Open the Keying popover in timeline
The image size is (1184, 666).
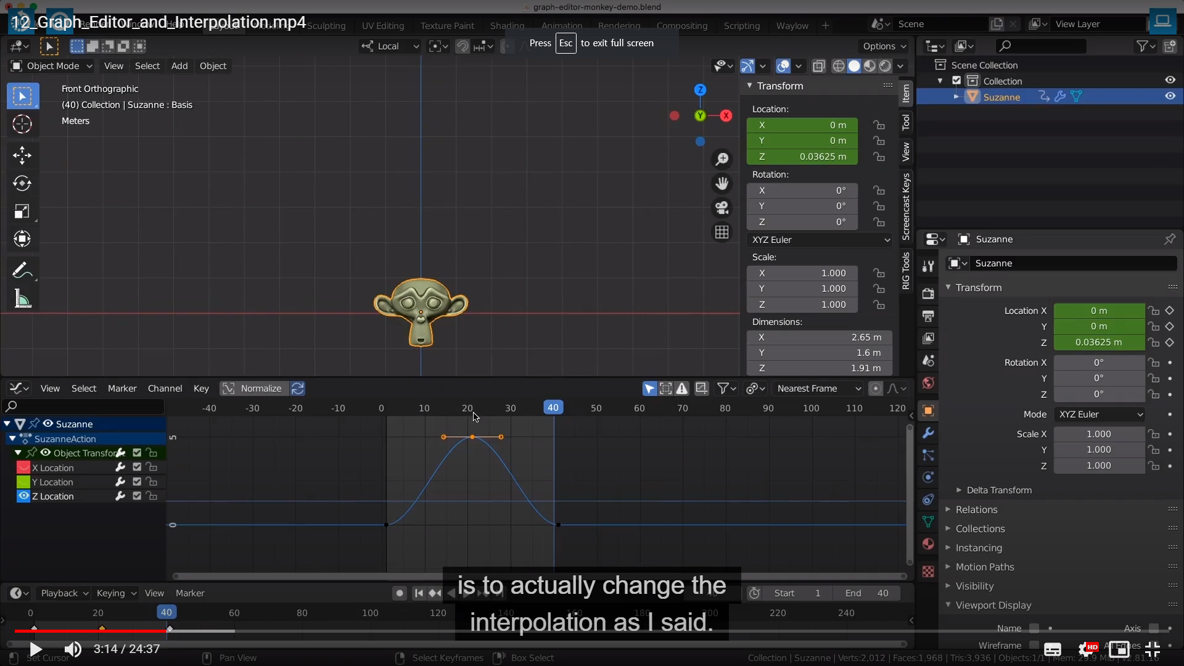point(116,593)
